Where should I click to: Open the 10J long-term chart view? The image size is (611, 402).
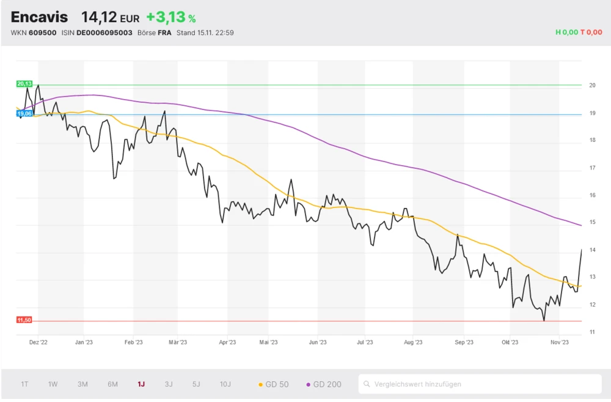coord(225,384)
